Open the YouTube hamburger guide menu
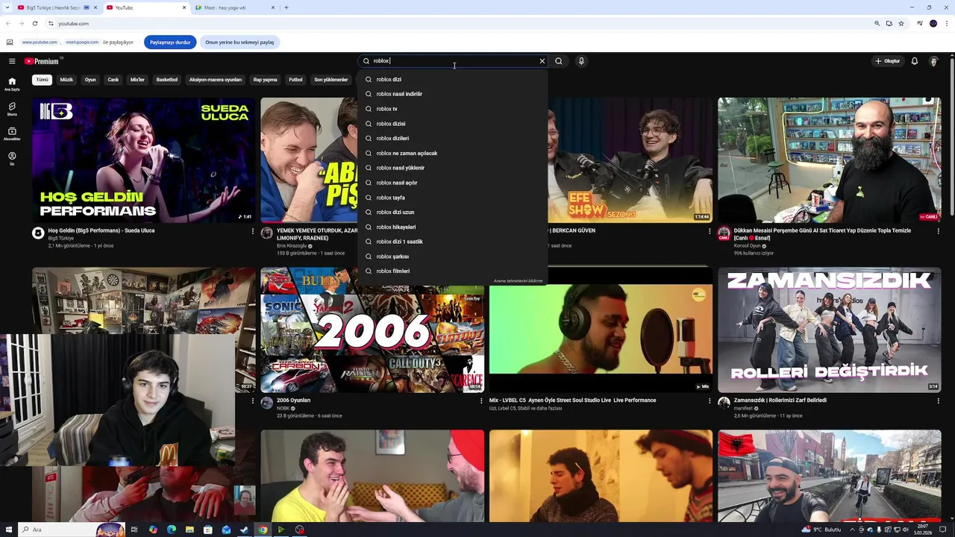Viewport: 955px width, 537px height. pyautogui.click(x=12, y=61)
